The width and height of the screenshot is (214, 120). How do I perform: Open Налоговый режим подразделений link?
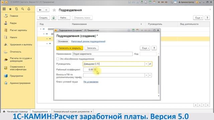88,41
